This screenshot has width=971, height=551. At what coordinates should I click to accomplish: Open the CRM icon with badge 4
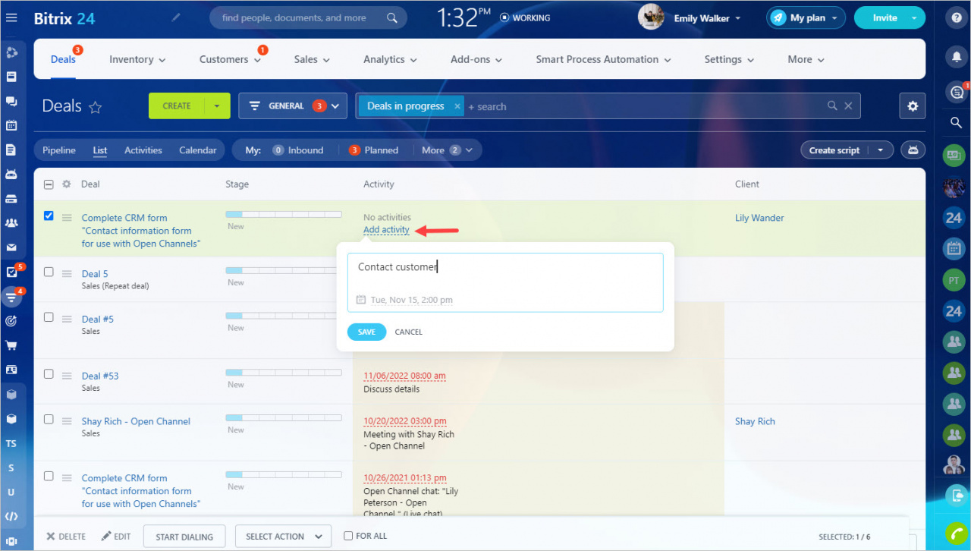[11, 296]
